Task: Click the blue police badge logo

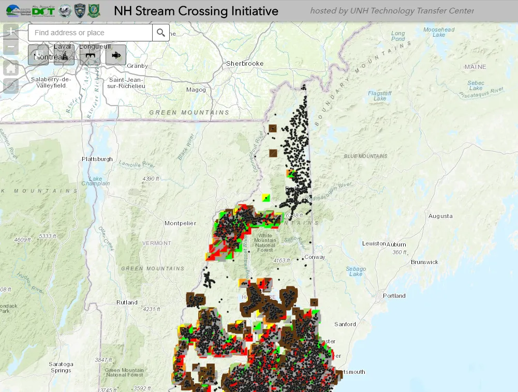Action: tap(80, 11)
